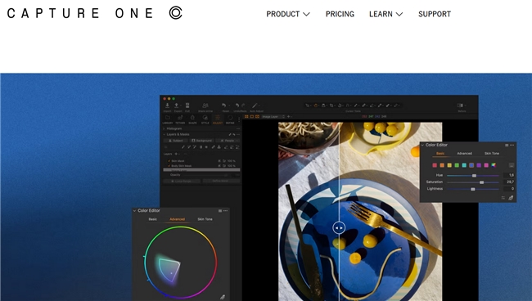The image size is (532, 301).
Task: Open the LEARN dropdown menu
Action: [386, 14]
